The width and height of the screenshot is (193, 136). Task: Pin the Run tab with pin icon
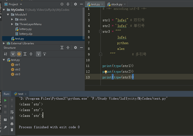tap(5, 127)
